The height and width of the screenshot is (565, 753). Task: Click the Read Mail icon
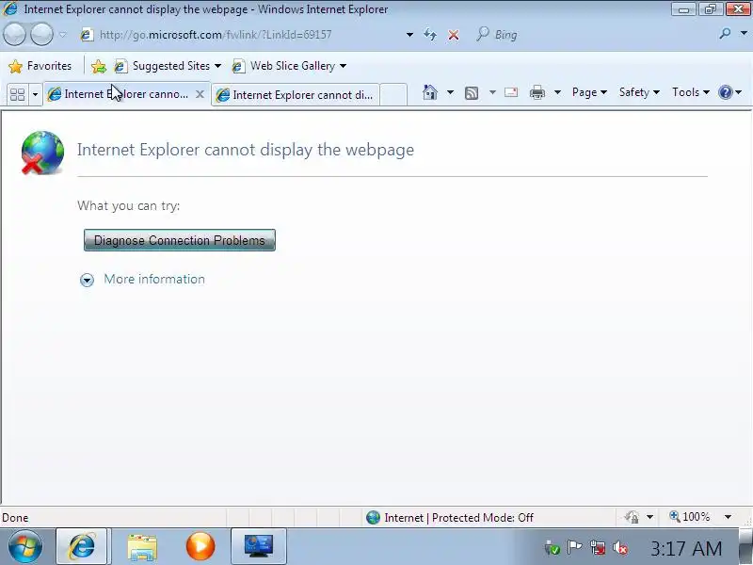pyautogui.click(x=511, y=92)
